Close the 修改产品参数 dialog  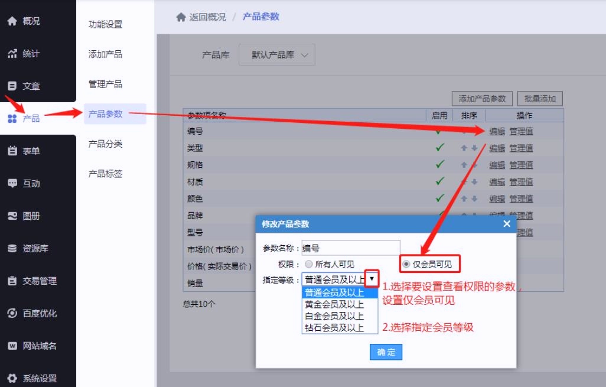click(x=506, y=223)
